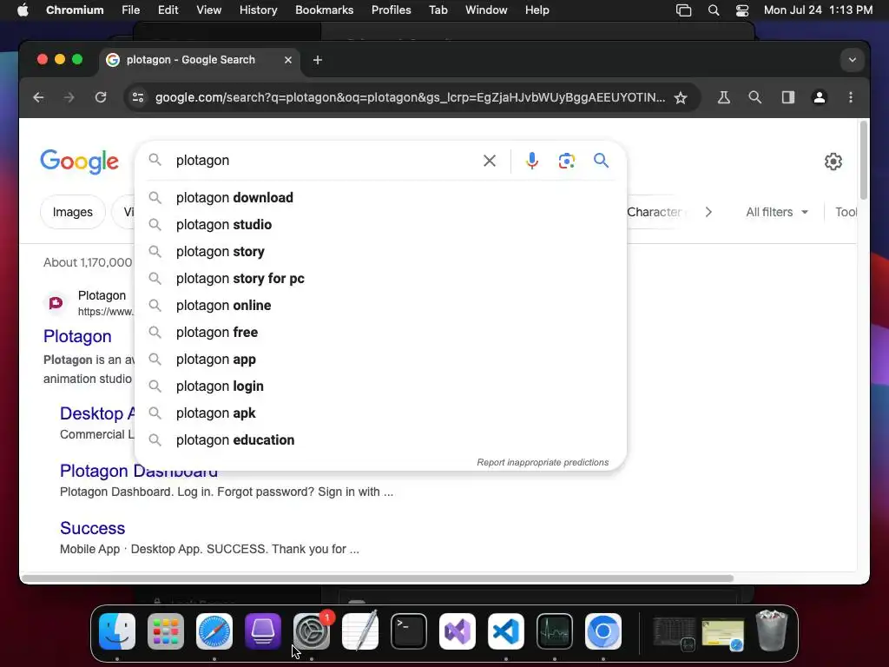Open the History menu
The height and width of the screenshot is (667, 889).
(258, 10)
